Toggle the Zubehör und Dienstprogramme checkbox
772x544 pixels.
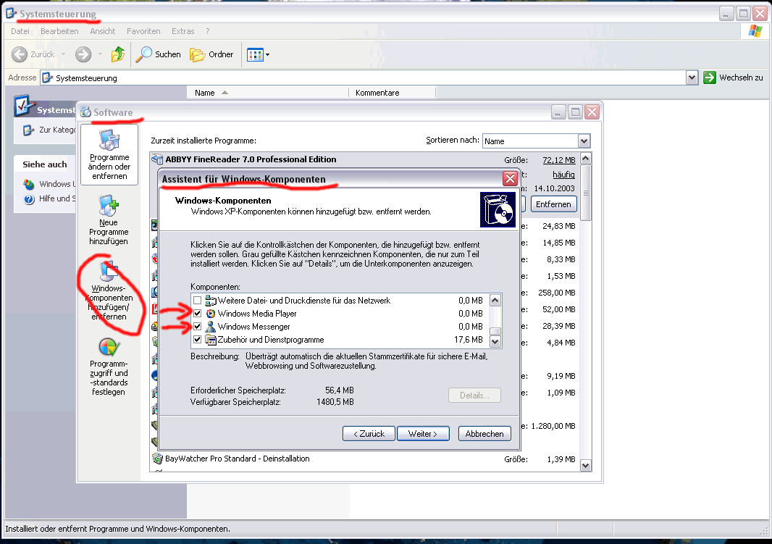tap(198, 340)
